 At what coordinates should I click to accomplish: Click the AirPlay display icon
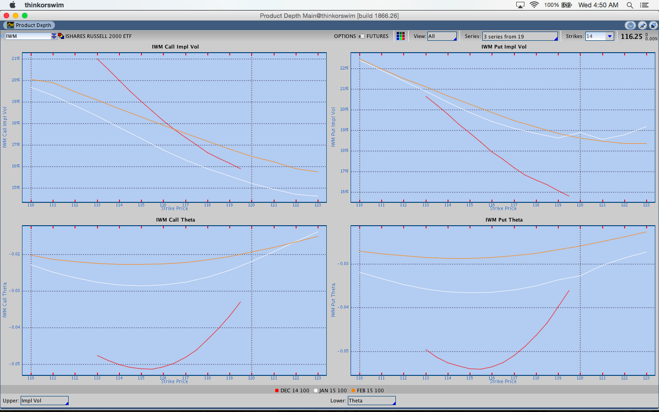(x=520, y=5)
